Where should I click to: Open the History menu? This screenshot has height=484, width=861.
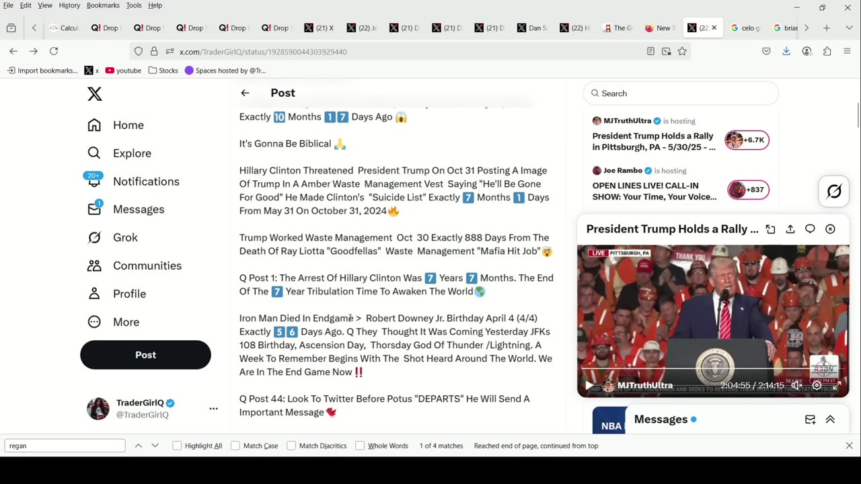pos(69,5)
